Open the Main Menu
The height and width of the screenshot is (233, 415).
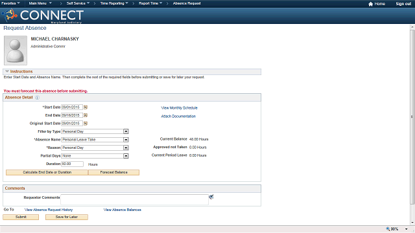coord(40,3)
